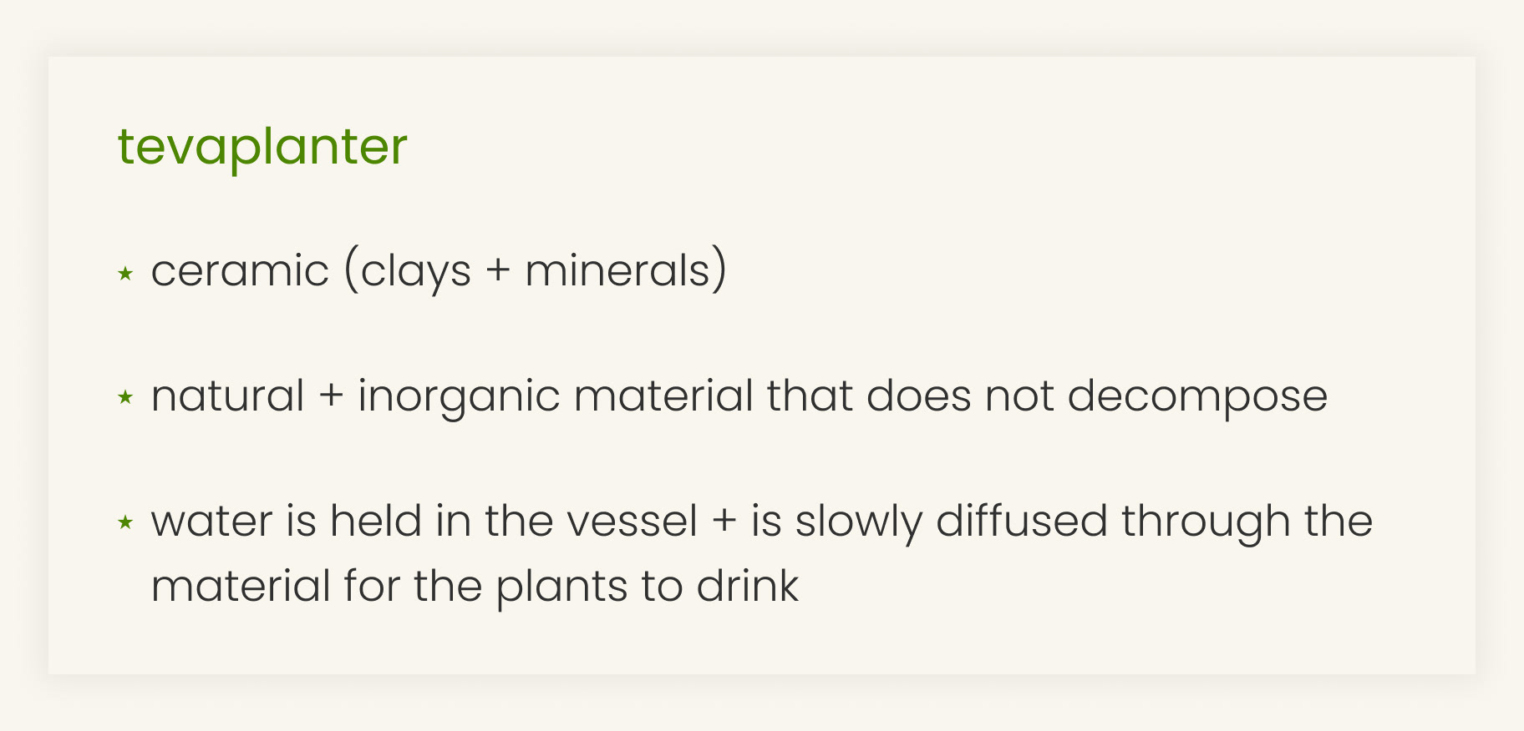1524x731 pixels.
Task: Click the star bullet beside natural + inorganic
Action: (x=125, y=397)
